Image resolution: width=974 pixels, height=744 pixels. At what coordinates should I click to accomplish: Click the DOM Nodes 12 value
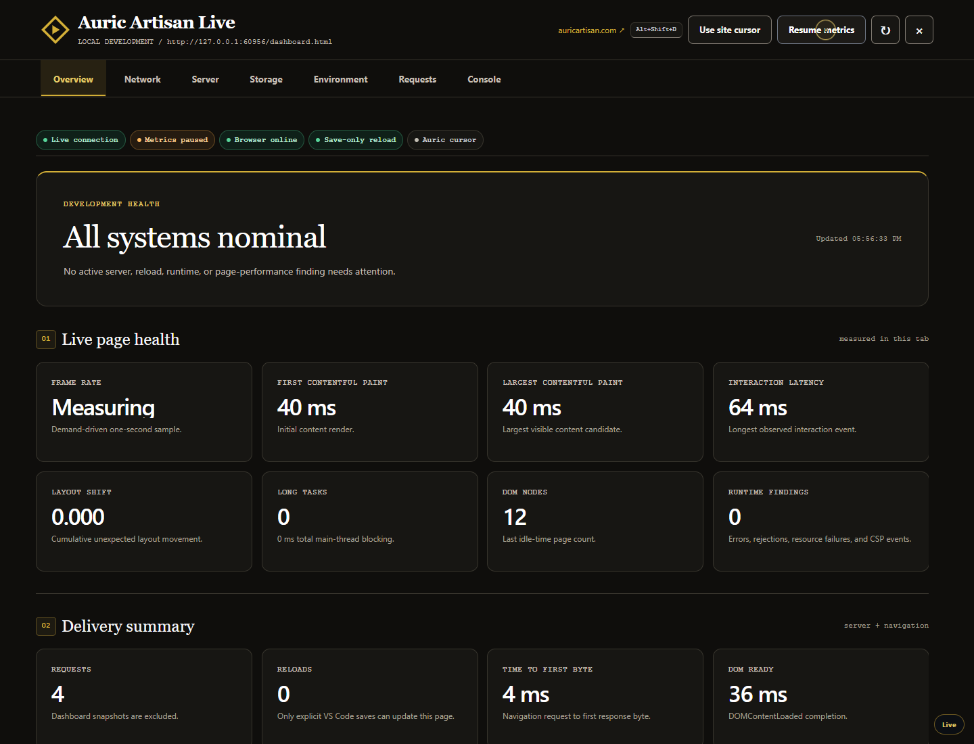[x=515, y=517]
